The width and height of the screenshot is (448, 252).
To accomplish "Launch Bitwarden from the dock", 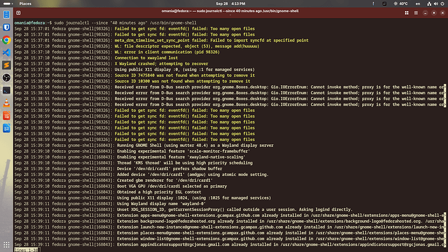I will coord(6,27).
